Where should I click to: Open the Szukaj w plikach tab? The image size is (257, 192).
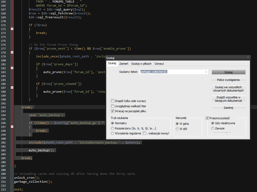pos(141,64)
